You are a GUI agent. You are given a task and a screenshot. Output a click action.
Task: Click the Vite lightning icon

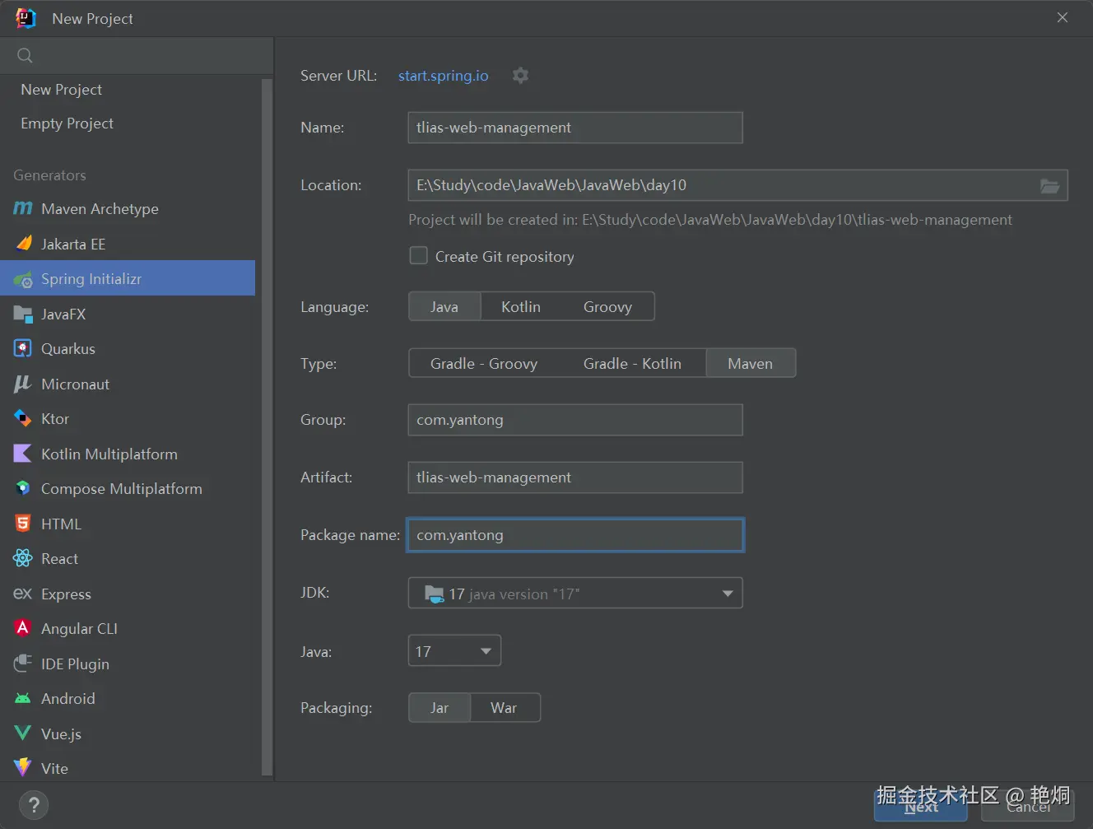(x=23, y=768)
